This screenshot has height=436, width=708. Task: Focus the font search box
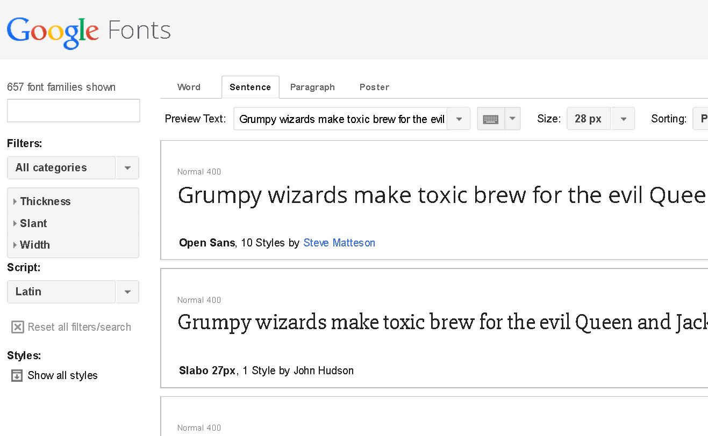74,111
